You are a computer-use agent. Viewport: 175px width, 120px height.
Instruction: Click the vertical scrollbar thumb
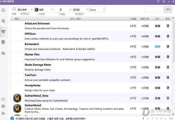click(173, 41)
